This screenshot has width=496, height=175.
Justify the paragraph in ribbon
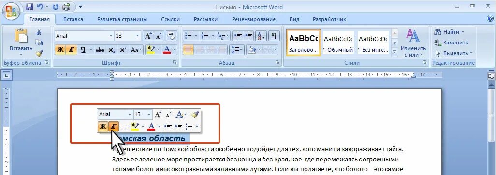(222, 50)
